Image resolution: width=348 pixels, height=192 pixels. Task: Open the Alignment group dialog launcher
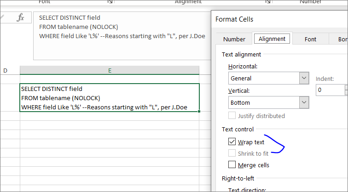point(268,2)
